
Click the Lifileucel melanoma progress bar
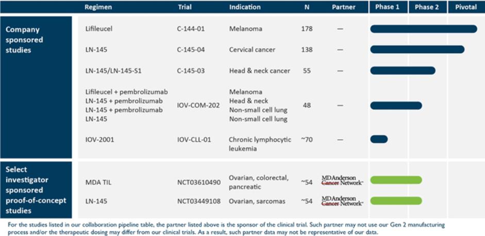point(424,29)
